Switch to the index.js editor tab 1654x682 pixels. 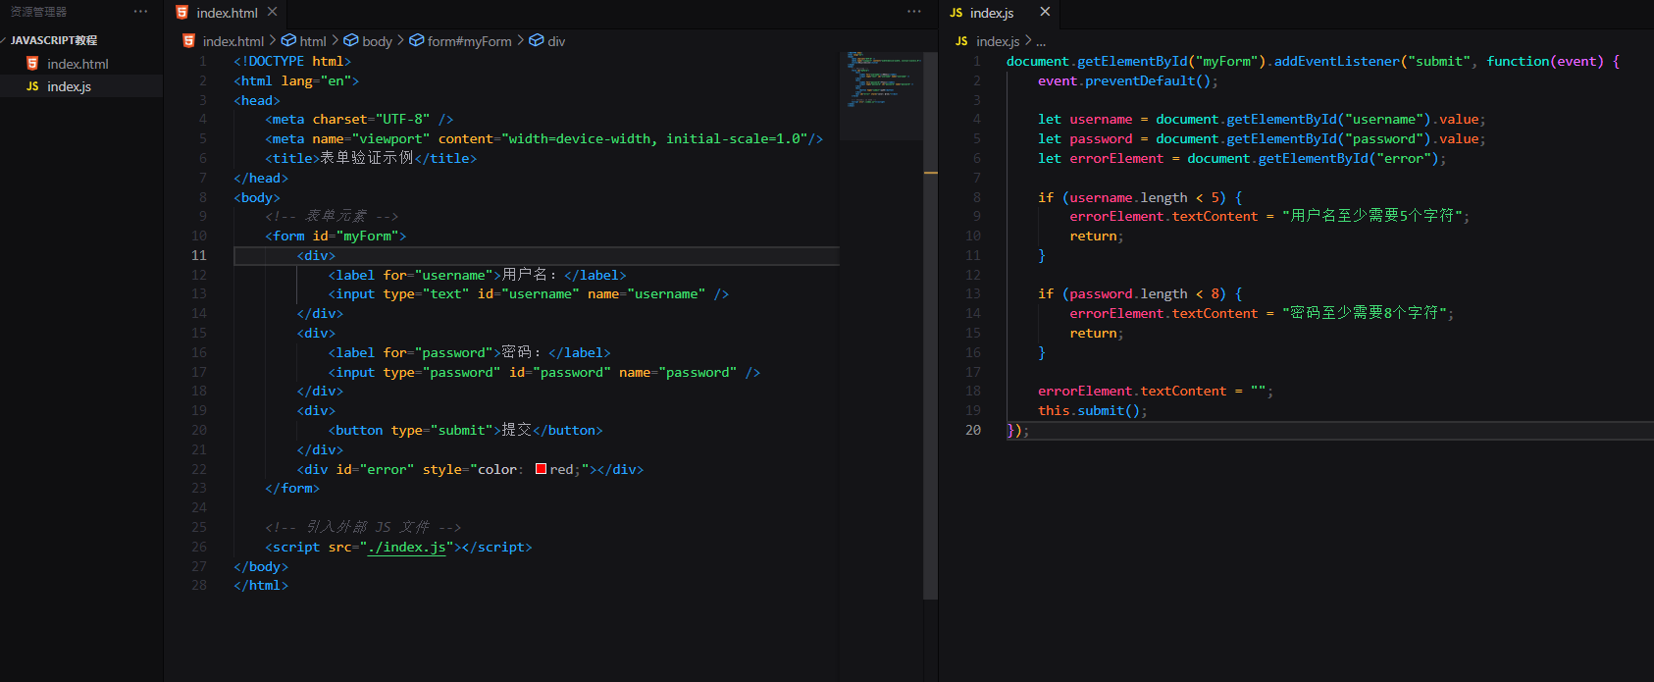pos(991,13)
